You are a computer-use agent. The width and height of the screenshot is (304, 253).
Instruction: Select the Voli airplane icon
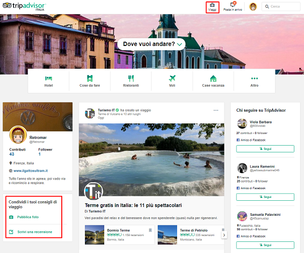172,78
